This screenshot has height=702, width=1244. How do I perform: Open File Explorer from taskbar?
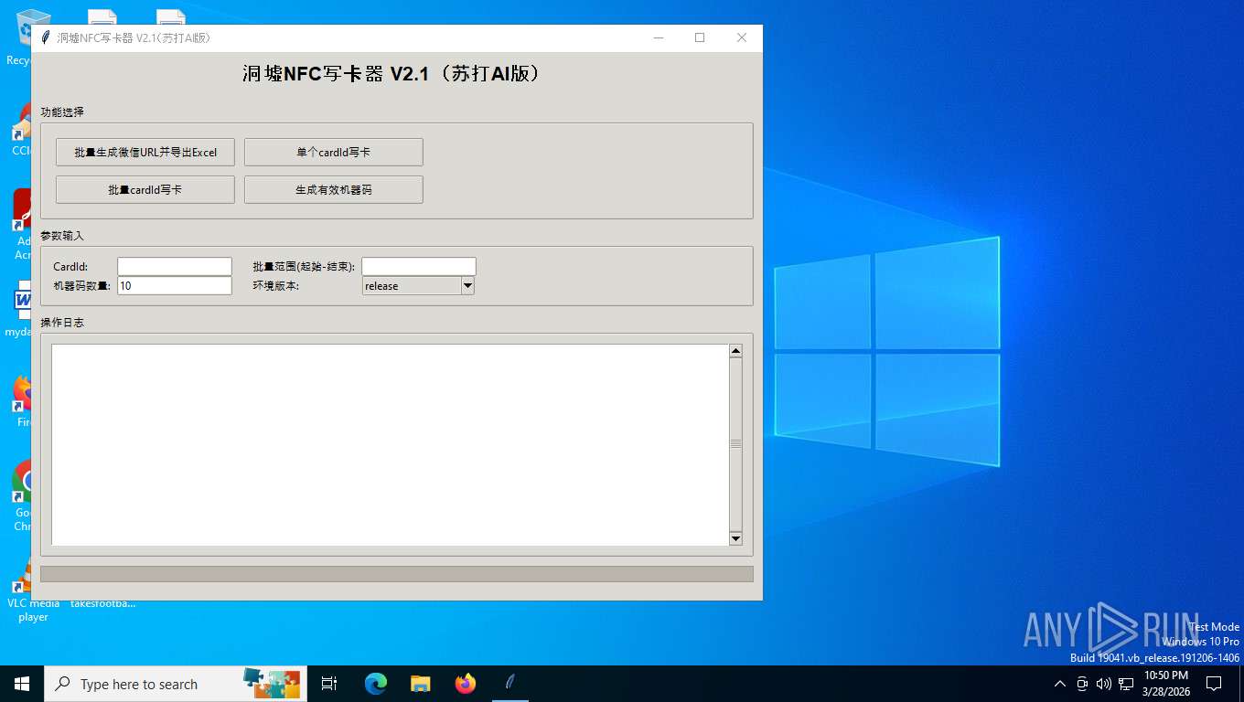(421, 684)
